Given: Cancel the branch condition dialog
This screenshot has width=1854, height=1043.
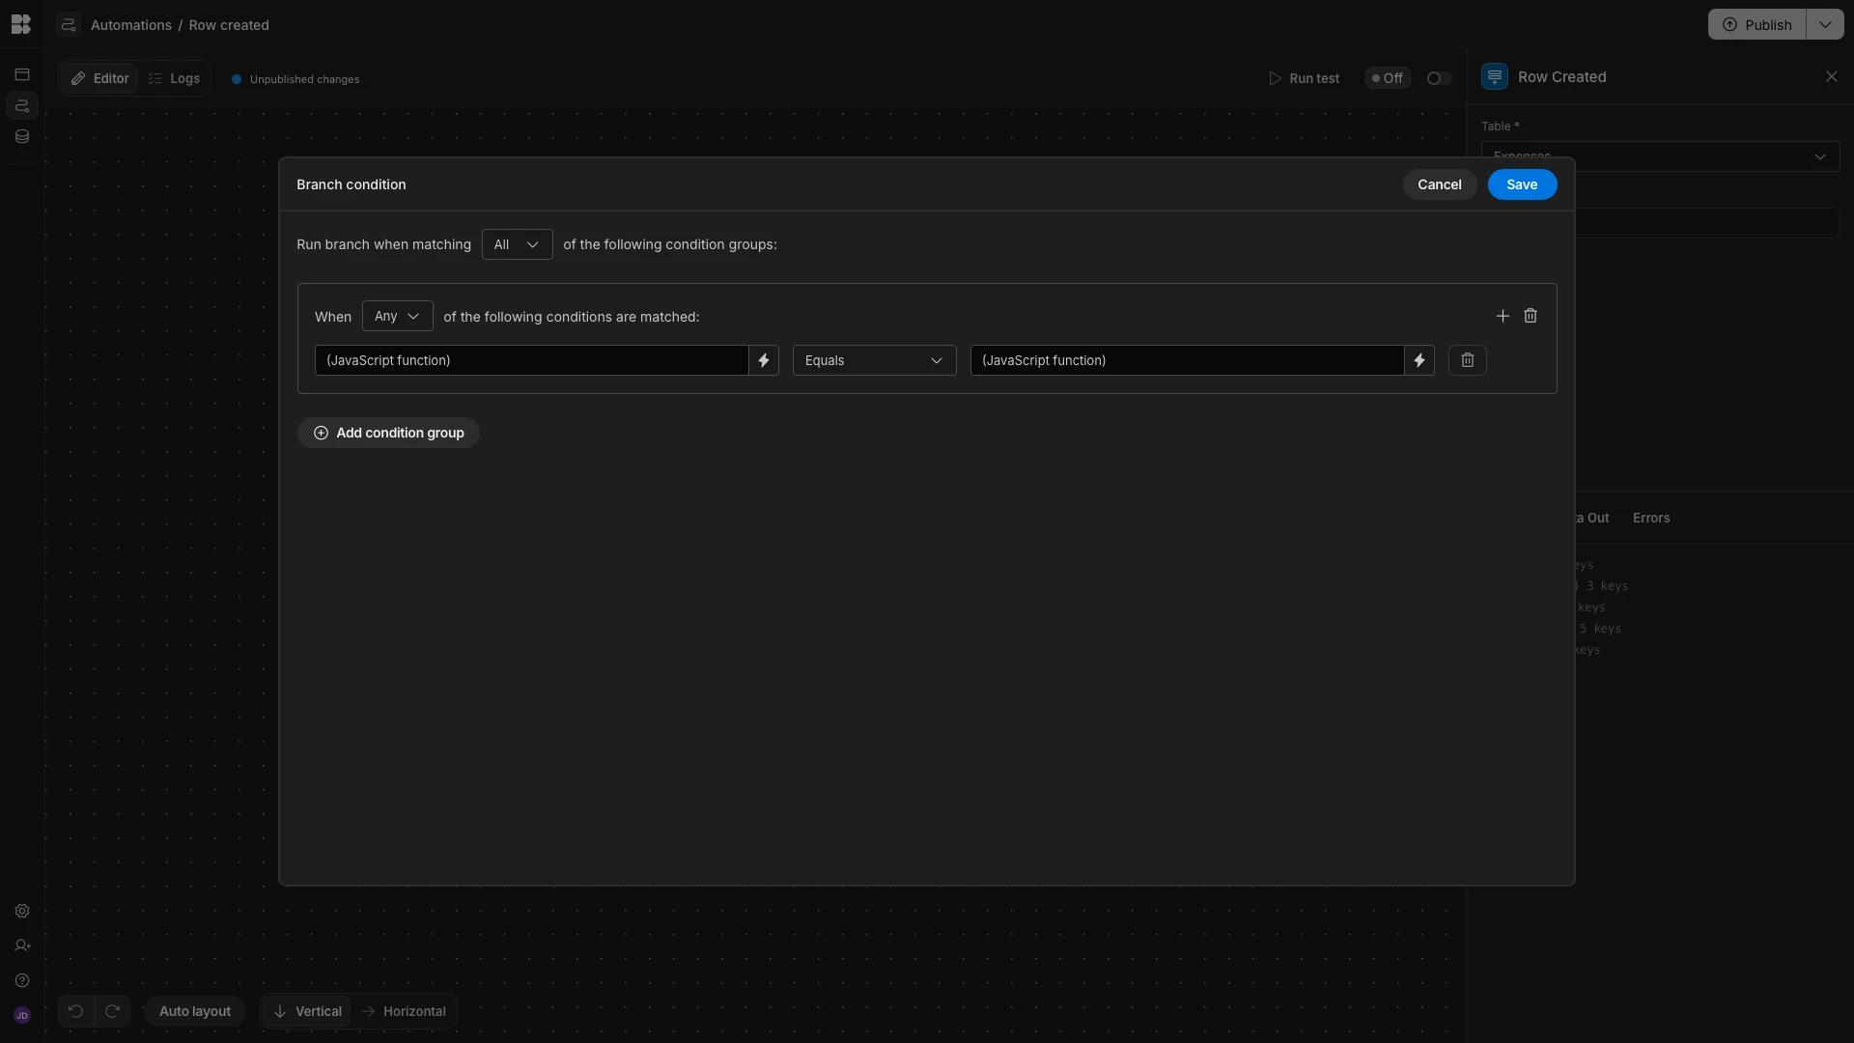Looking at the screenshot, I should [1439, 184].
